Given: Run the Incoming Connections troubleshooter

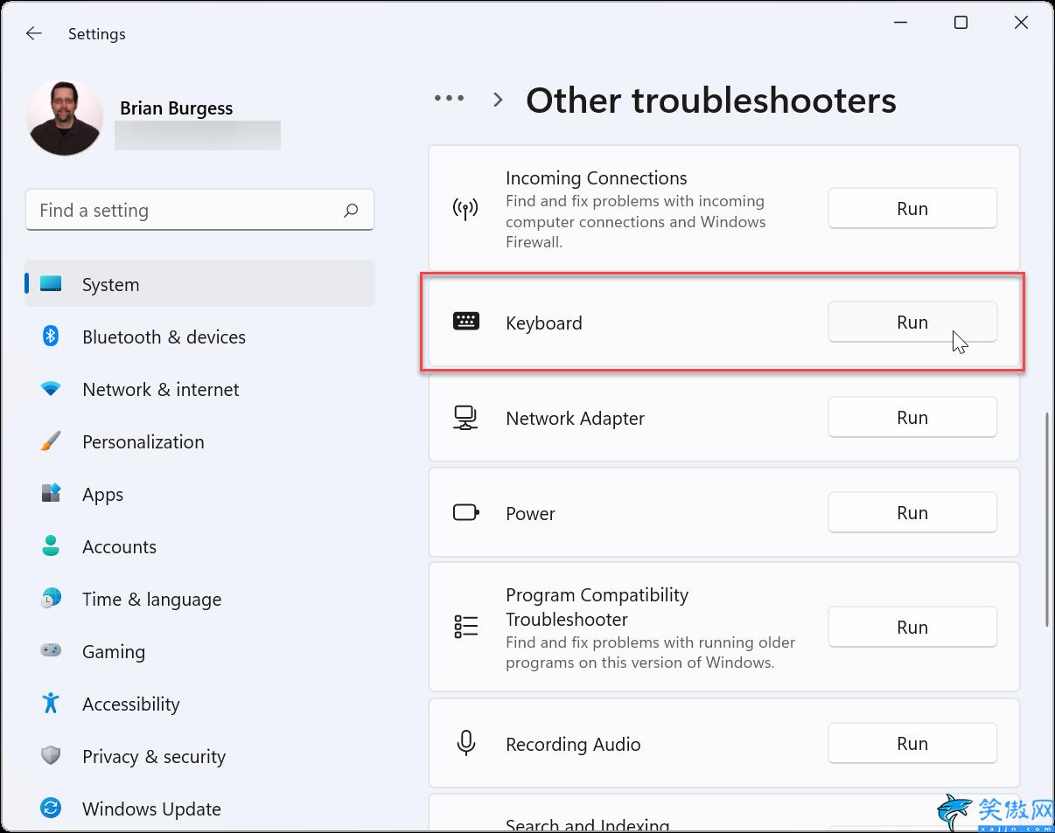Looking at the screenshot, I should [912, 209].
